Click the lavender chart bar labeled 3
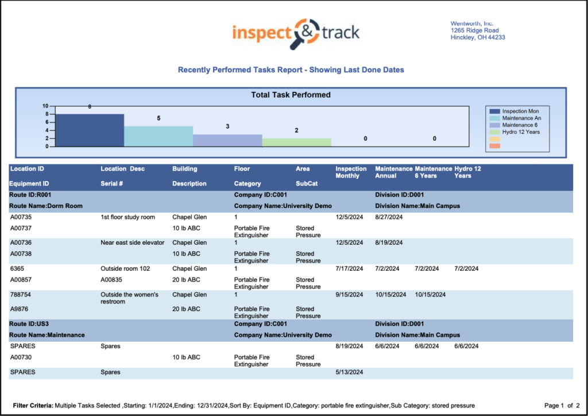This screenshot has width=588, height=416. (227, 140)
